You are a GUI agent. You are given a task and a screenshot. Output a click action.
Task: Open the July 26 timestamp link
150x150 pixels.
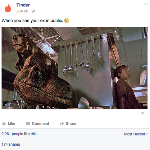(x=22, y=11)
